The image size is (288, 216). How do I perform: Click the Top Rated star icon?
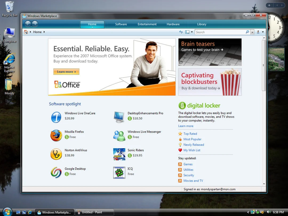(180, 134)
